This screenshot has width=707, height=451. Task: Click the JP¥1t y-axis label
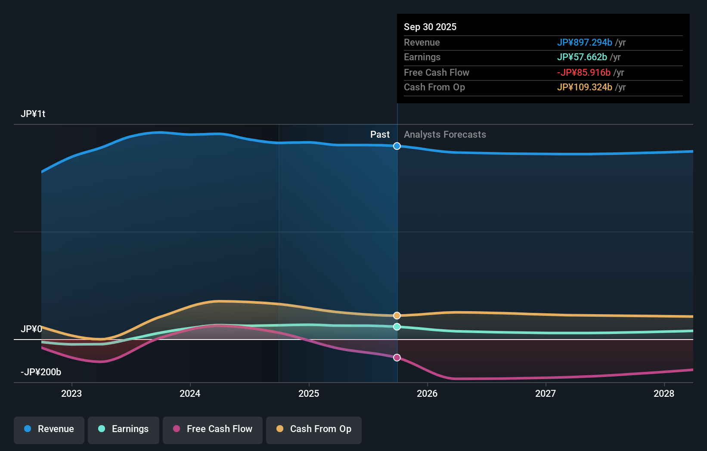tap(33, 114)
